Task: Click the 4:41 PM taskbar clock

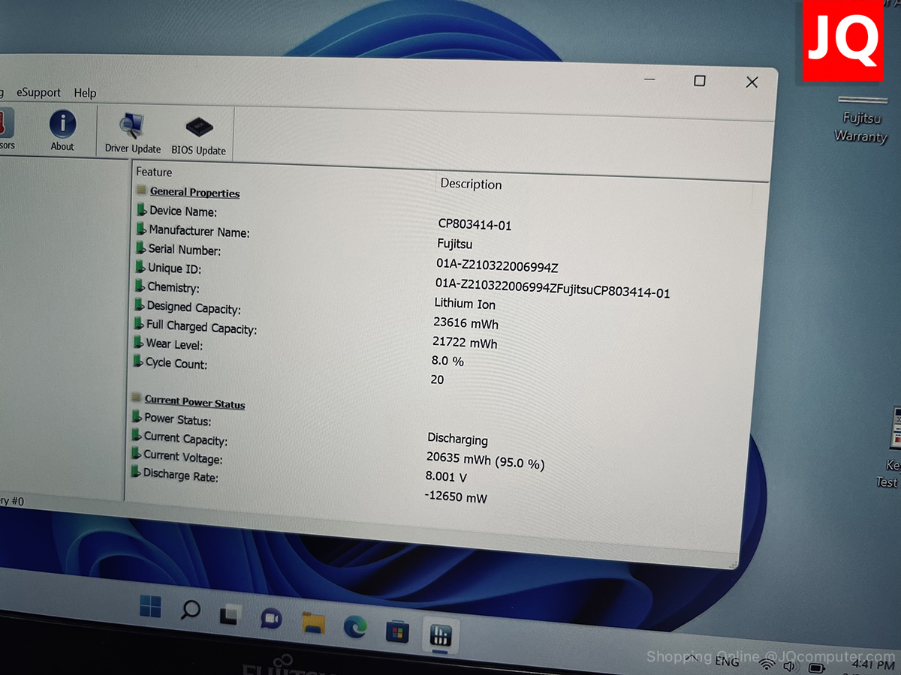Action: pos(873,665)
